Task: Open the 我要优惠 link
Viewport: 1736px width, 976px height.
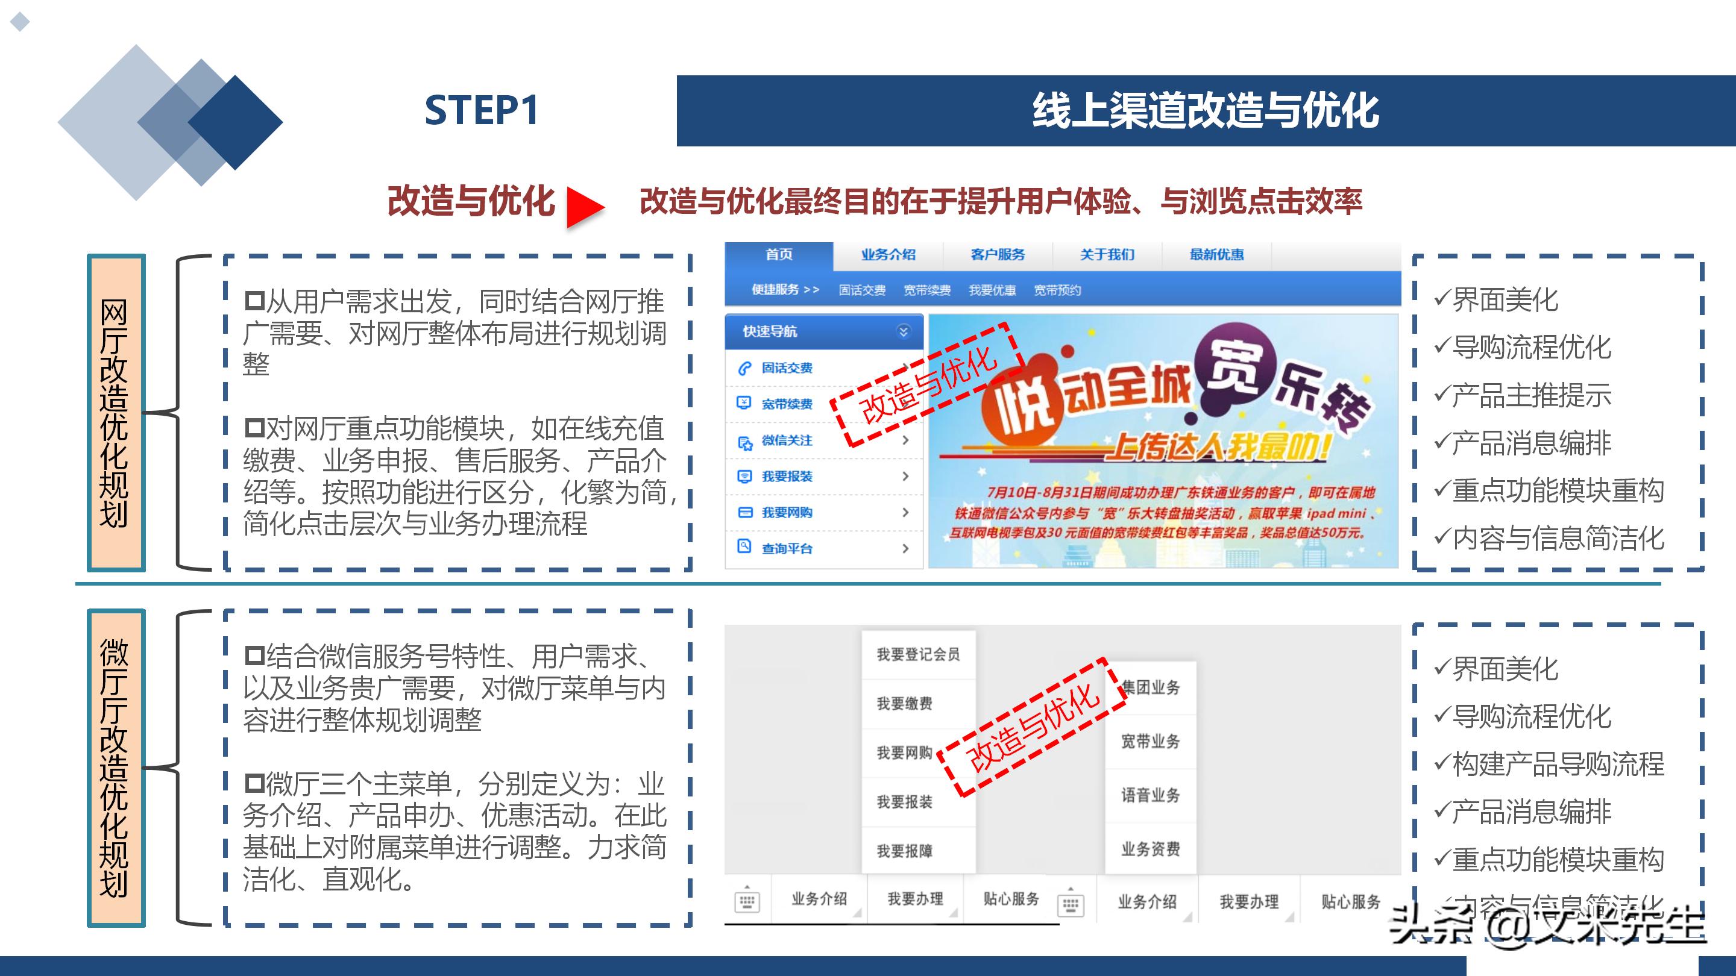Action: click(x=992, y=290)
